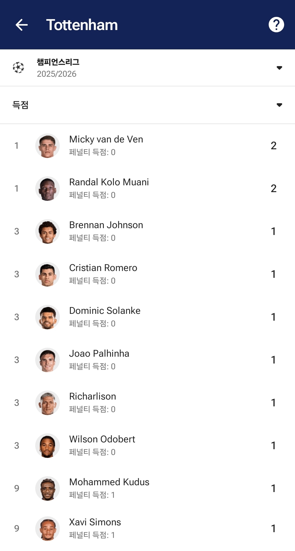Open the 챔피언스리그 2025/2026 selector
Screen dimensions: 295x551
point(58,68)
